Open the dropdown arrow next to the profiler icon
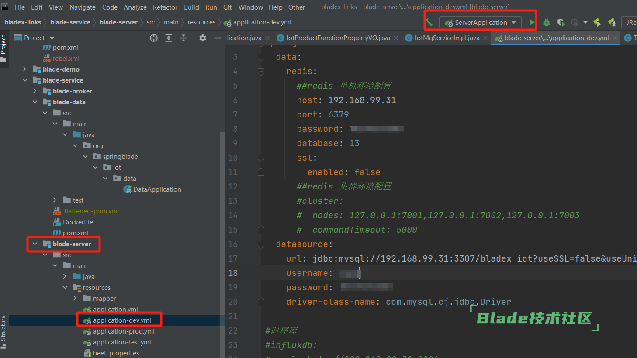Image resolution: width=637 pixels, height=358 pixels. coord(585,22)
